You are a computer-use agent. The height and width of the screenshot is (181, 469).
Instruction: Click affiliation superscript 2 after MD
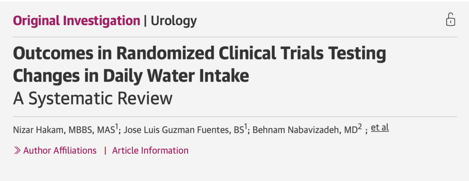coord(360,126)
